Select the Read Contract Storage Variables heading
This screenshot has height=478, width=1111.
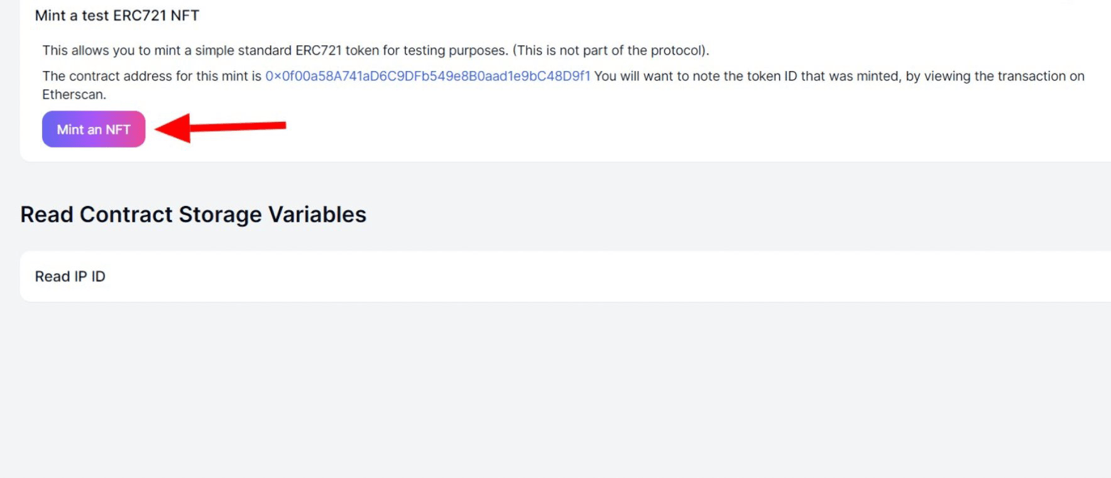click(x=193, y=215)
